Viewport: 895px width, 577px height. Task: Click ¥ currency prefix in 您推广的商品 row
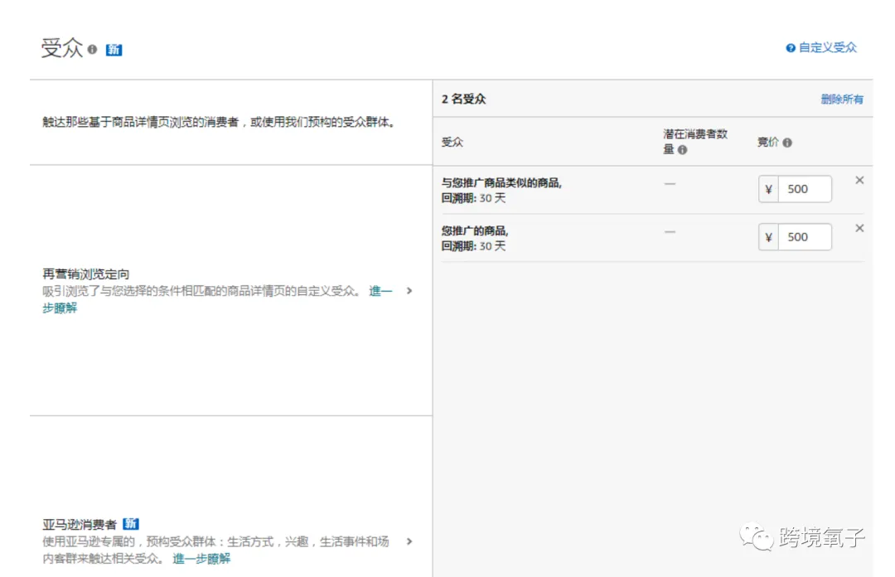click(768, 237)
